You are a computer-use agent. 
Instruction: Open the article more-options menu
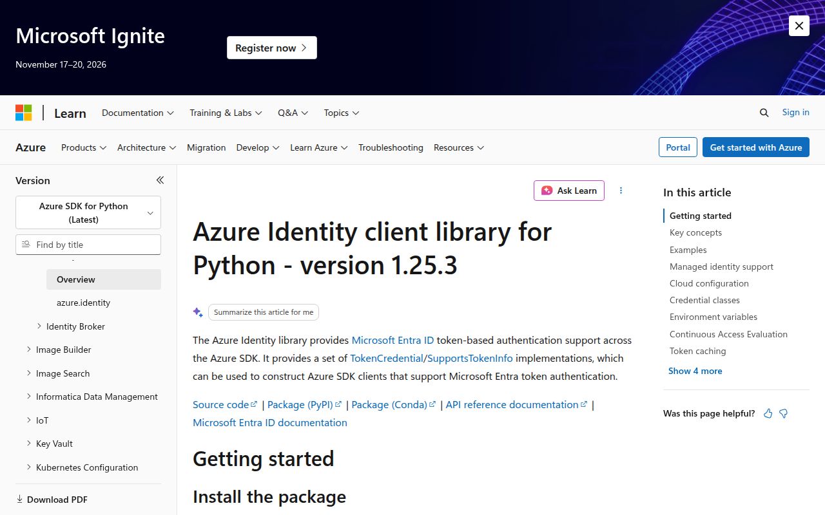[x=621, y=191]
